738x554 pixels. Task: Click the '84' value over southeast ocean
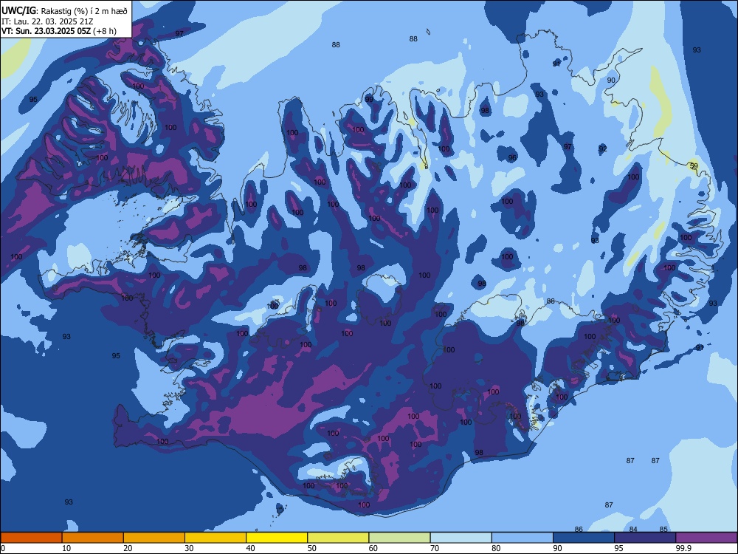[x=633, y=530]
